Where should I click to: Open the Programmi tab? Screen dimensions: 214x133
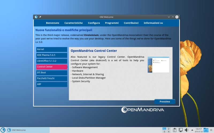(112, 23)
